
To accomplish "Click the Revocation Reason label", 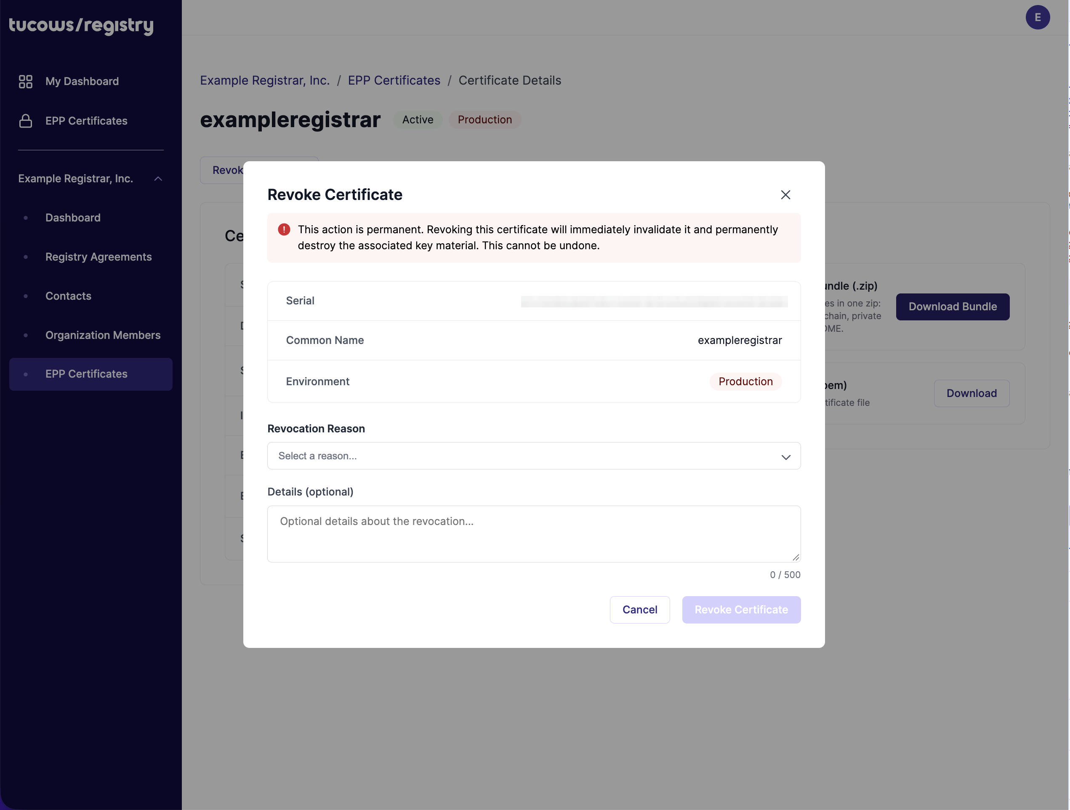I will (316, 429).
